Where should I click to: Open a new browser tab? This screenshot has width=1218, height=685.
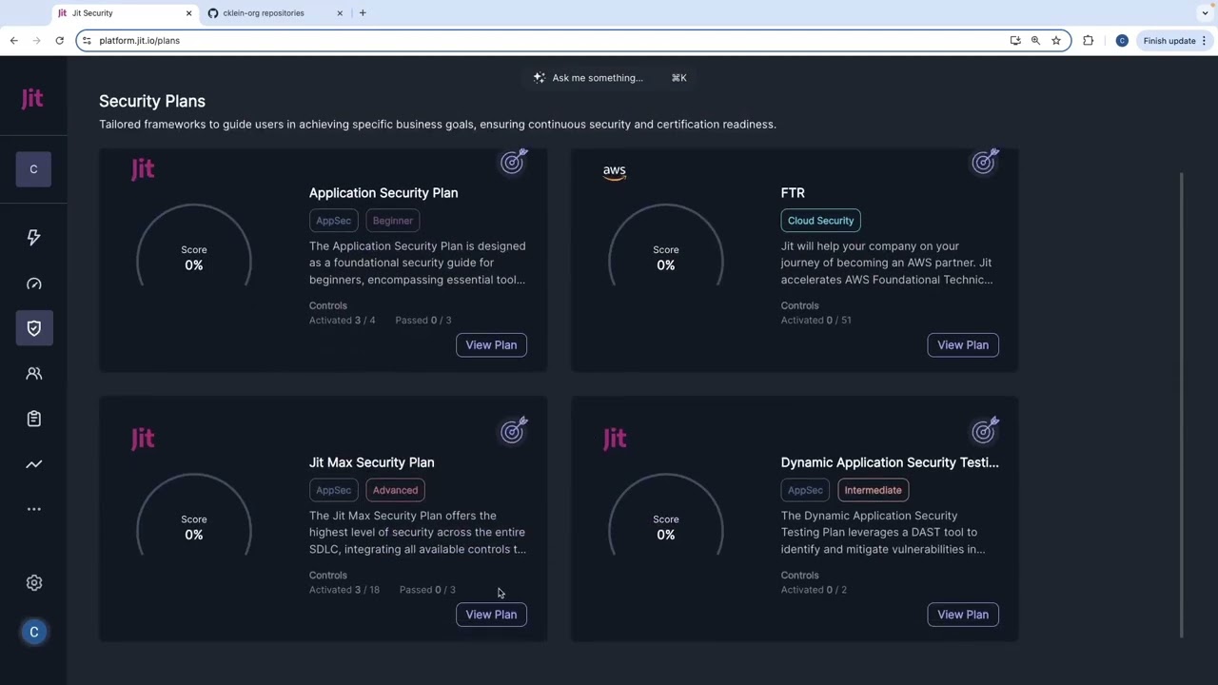363,13
